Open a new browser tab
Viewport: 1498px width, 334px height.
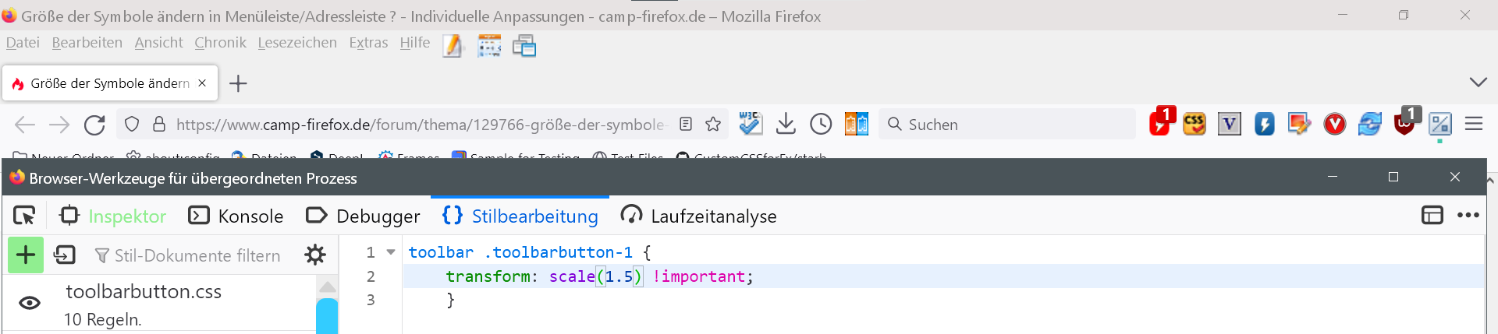pyautogui.click(x=238, y=83)
